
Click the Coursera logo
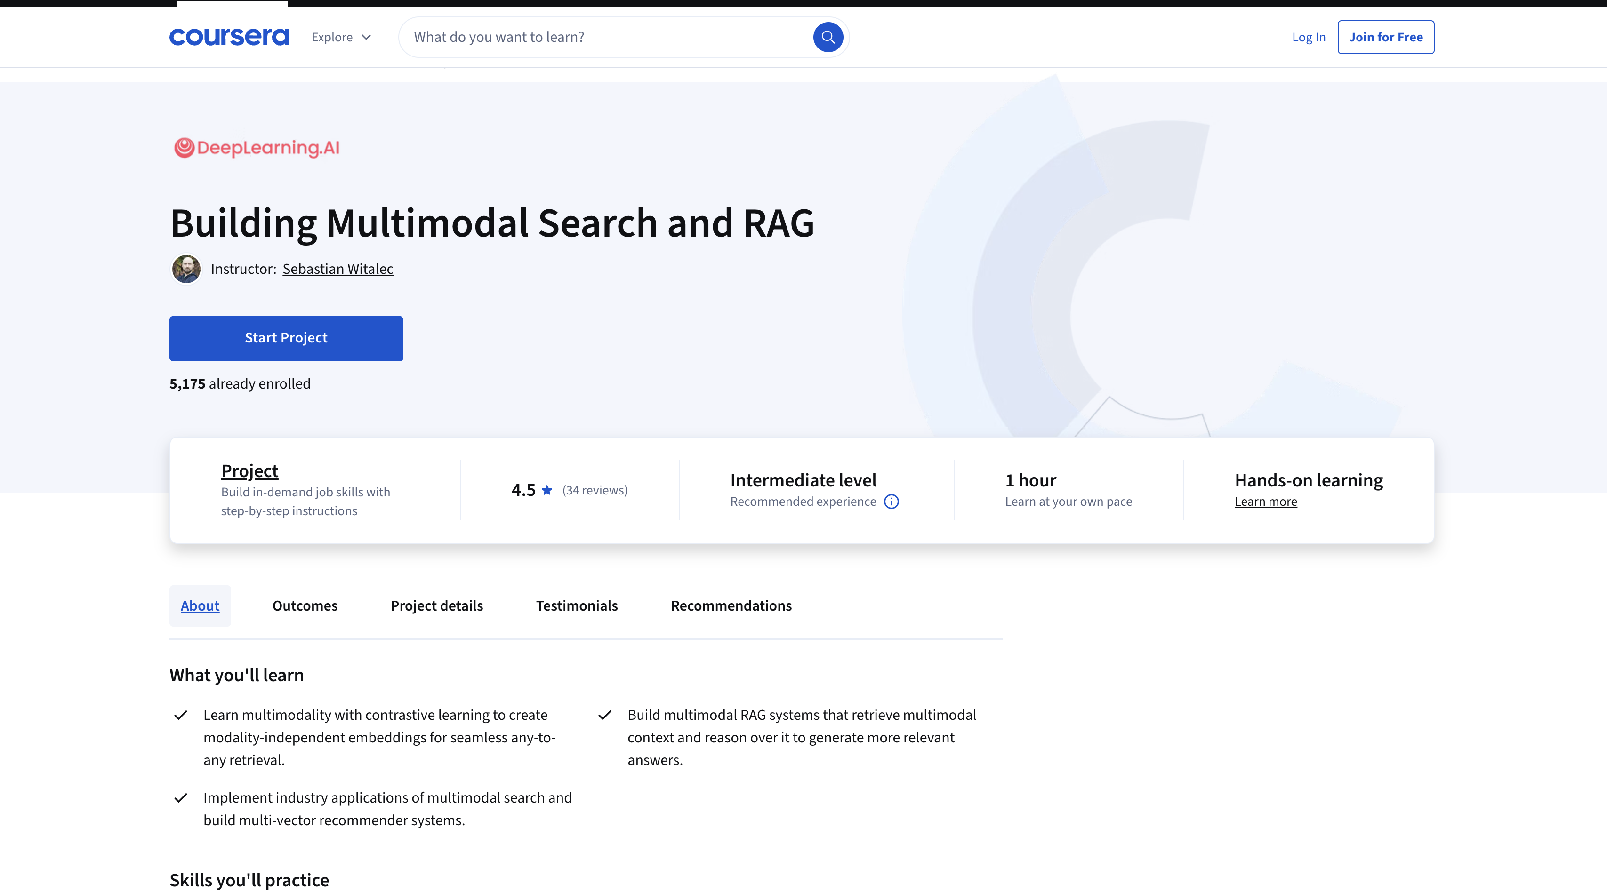tap(229, 37)
